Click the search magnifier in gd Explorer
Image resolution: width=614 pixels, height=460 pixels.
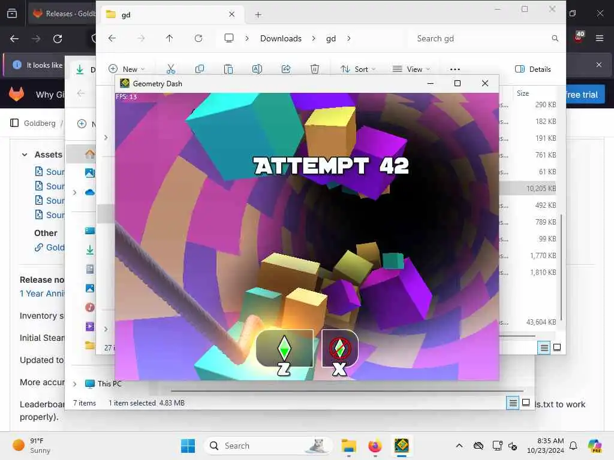555,38
